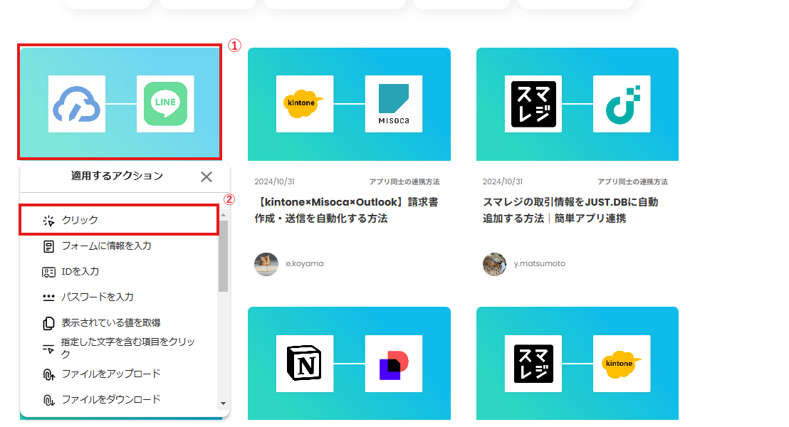The width and height of the screenshot is (789, 427).
Task: Click the Misoca logo
Action: [394, 104]
